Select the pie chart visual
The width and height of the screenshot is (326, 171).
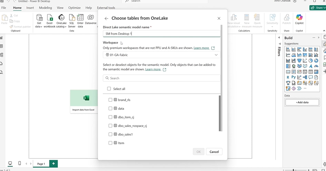tap(310, 61)
